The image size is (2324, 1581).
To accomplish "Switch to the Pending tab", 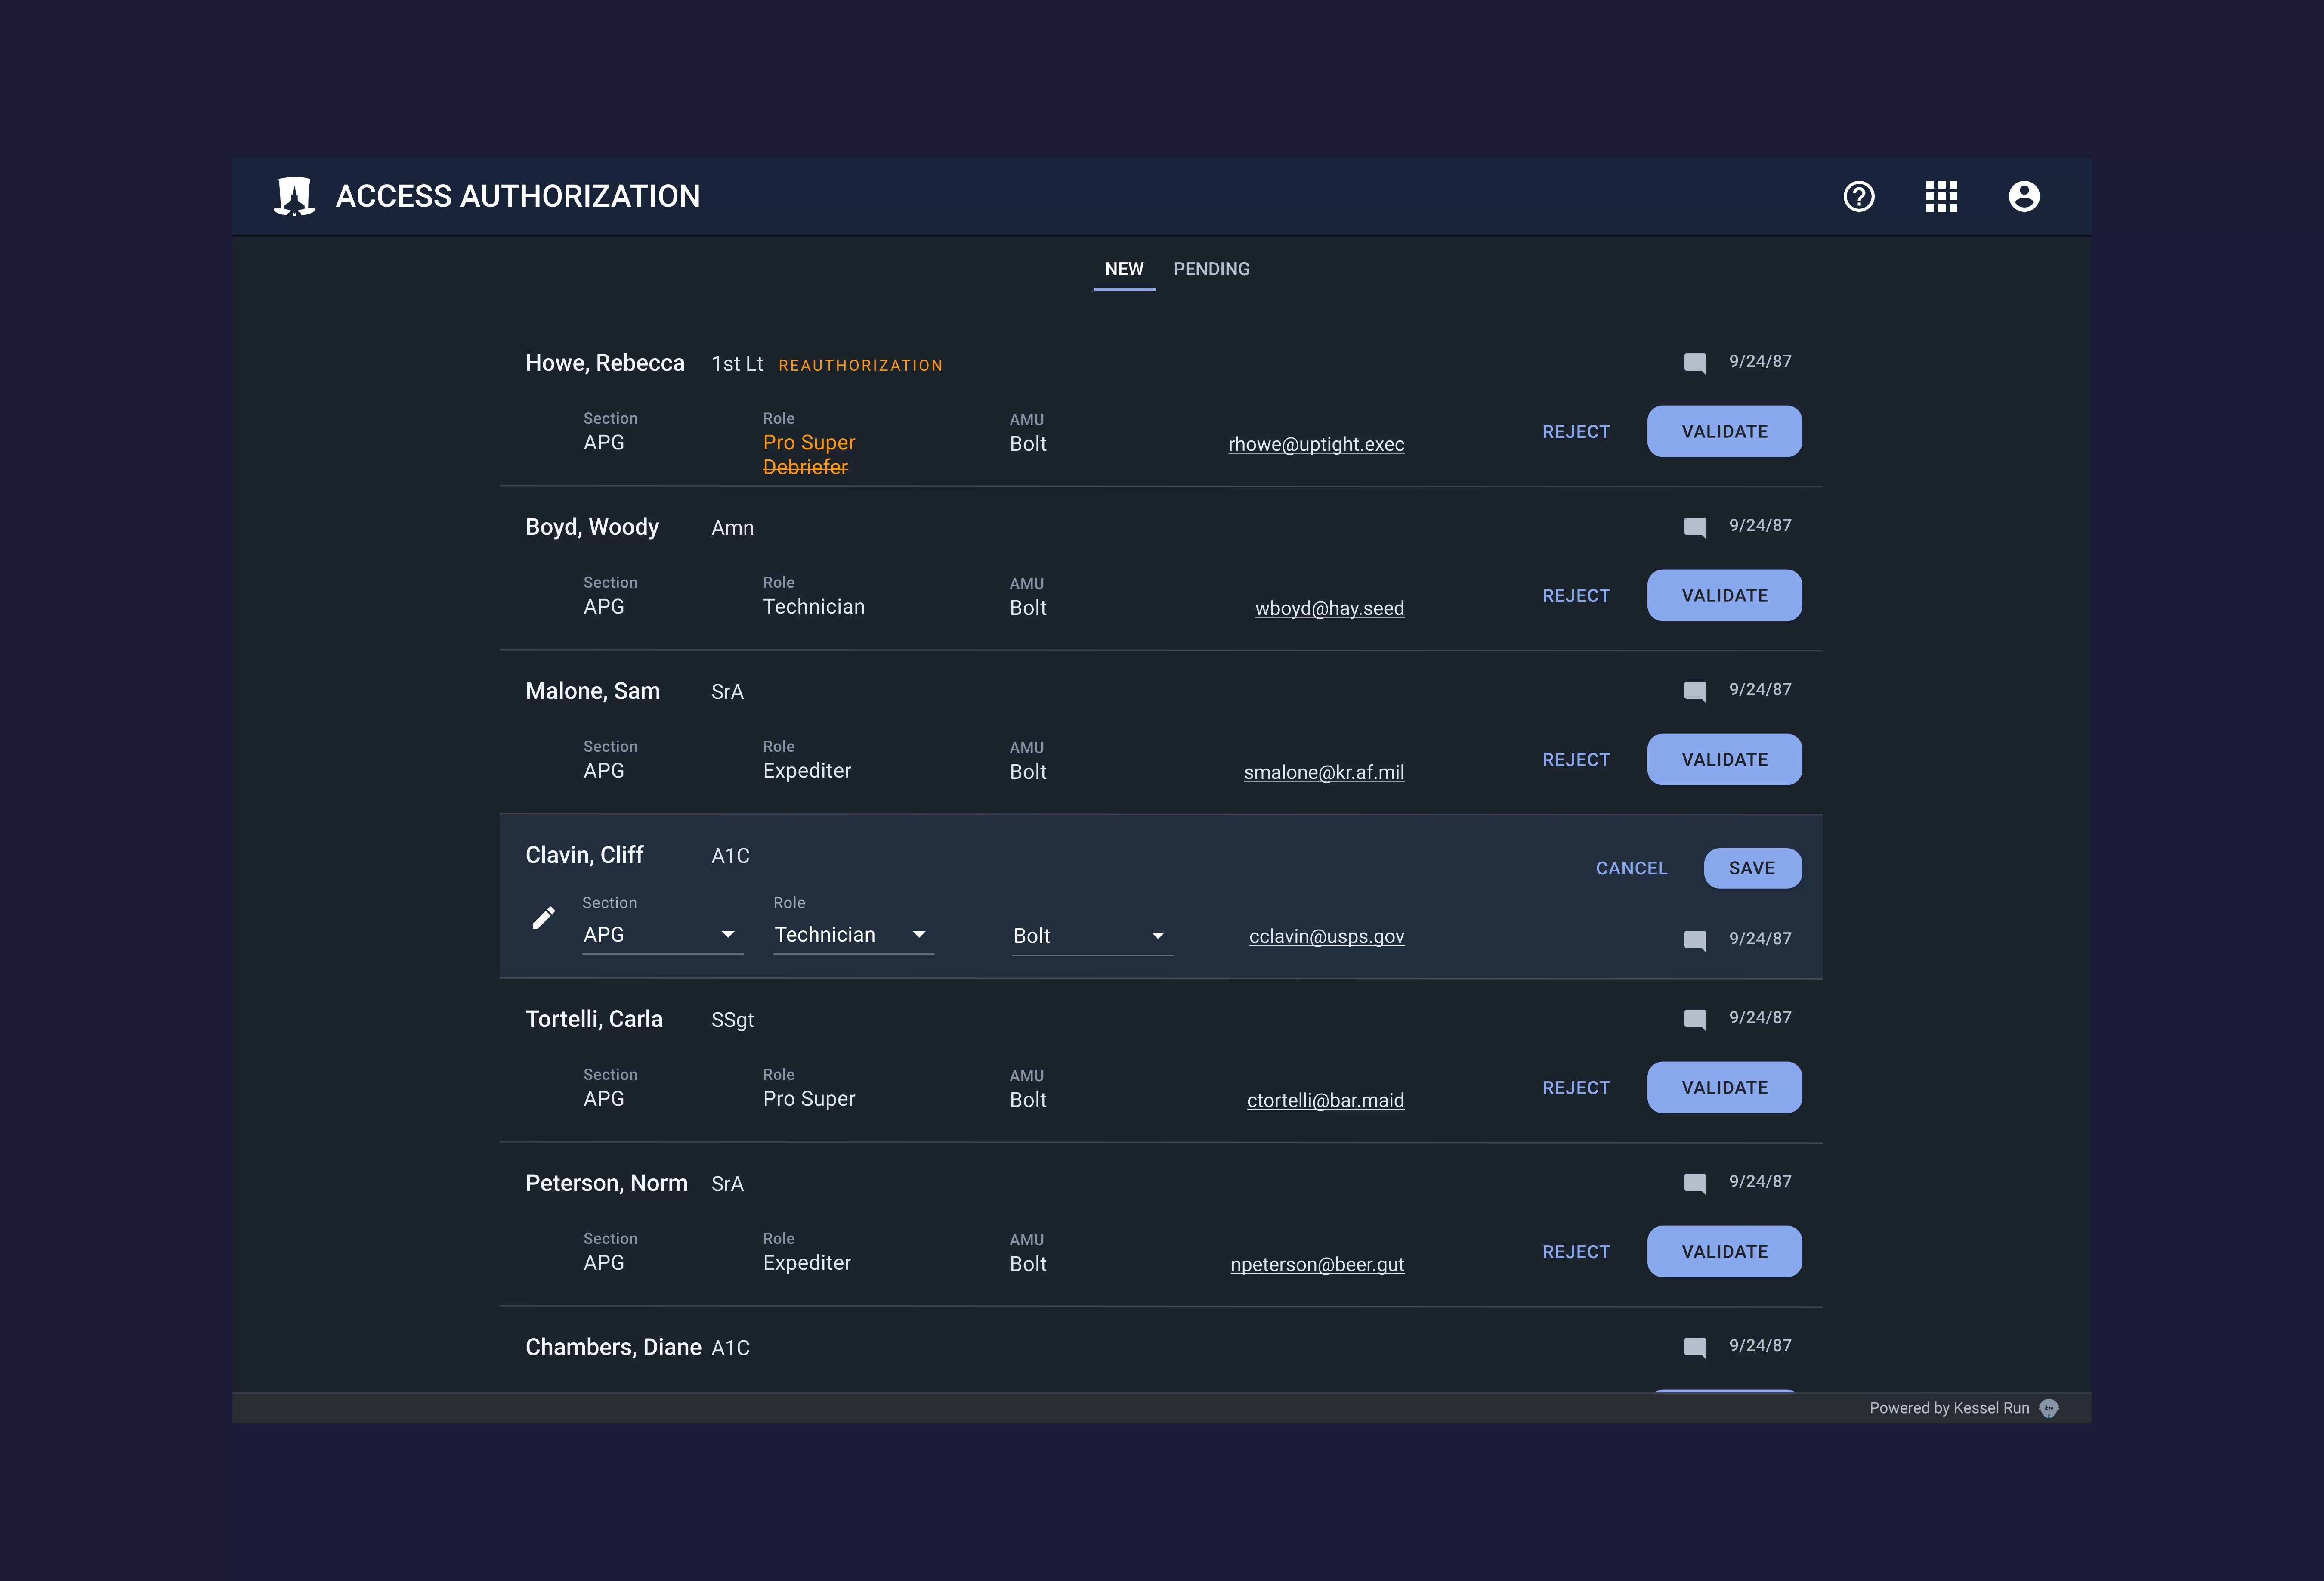I will coord(1211,269).
